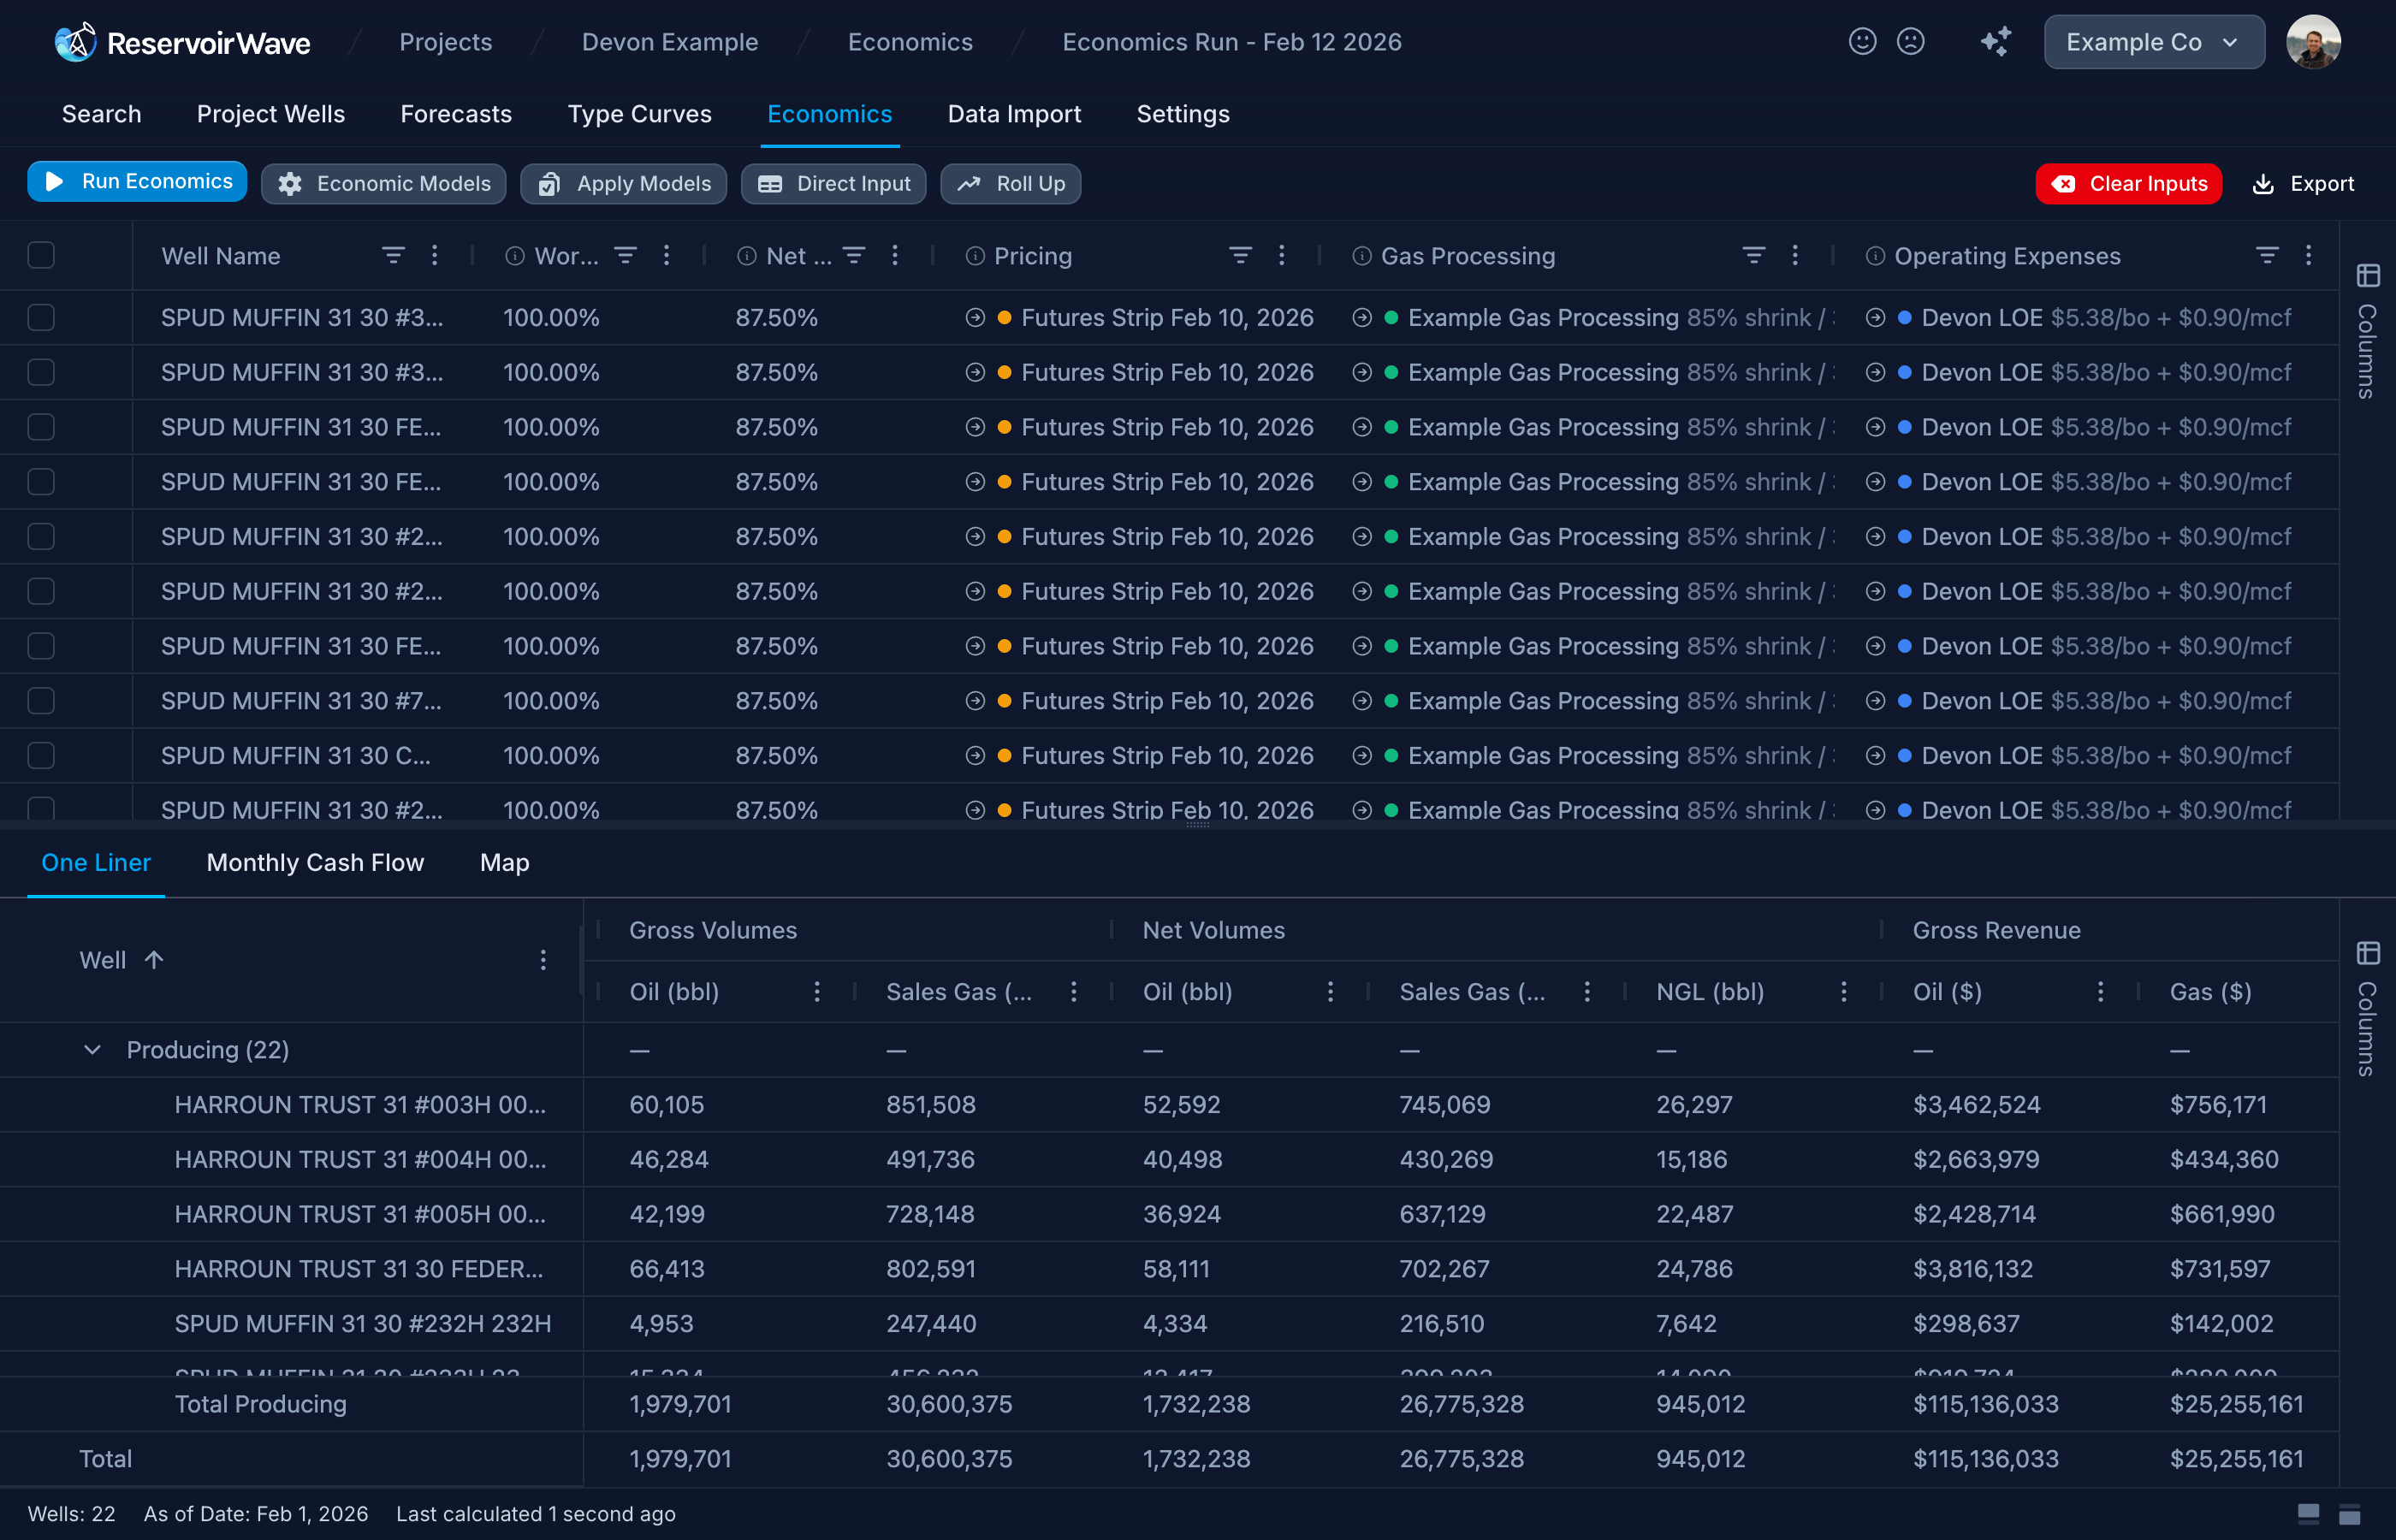The image size is (2396, 1540).
Task: Open the filter icon on Well Name column
Action: tap(393, 256)
